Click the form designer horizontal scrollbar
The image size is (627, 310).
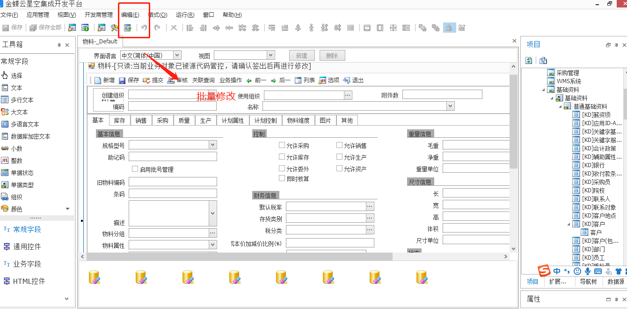point(239,256)
